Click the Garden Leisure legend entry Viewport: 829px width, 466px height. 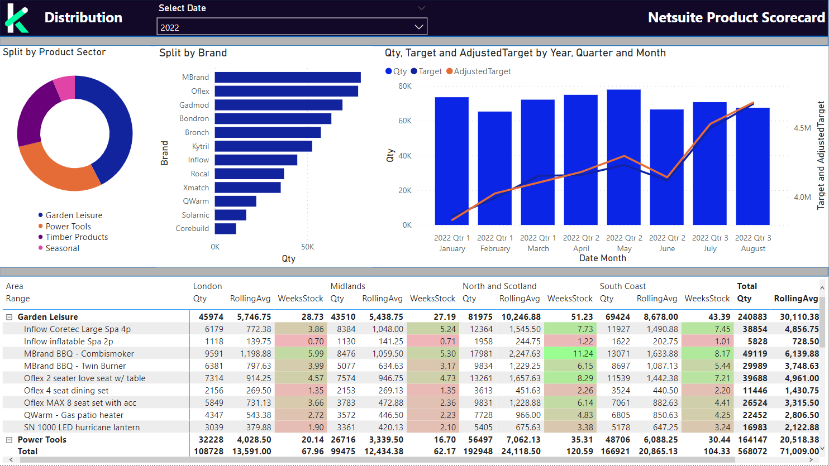point(70,215)
